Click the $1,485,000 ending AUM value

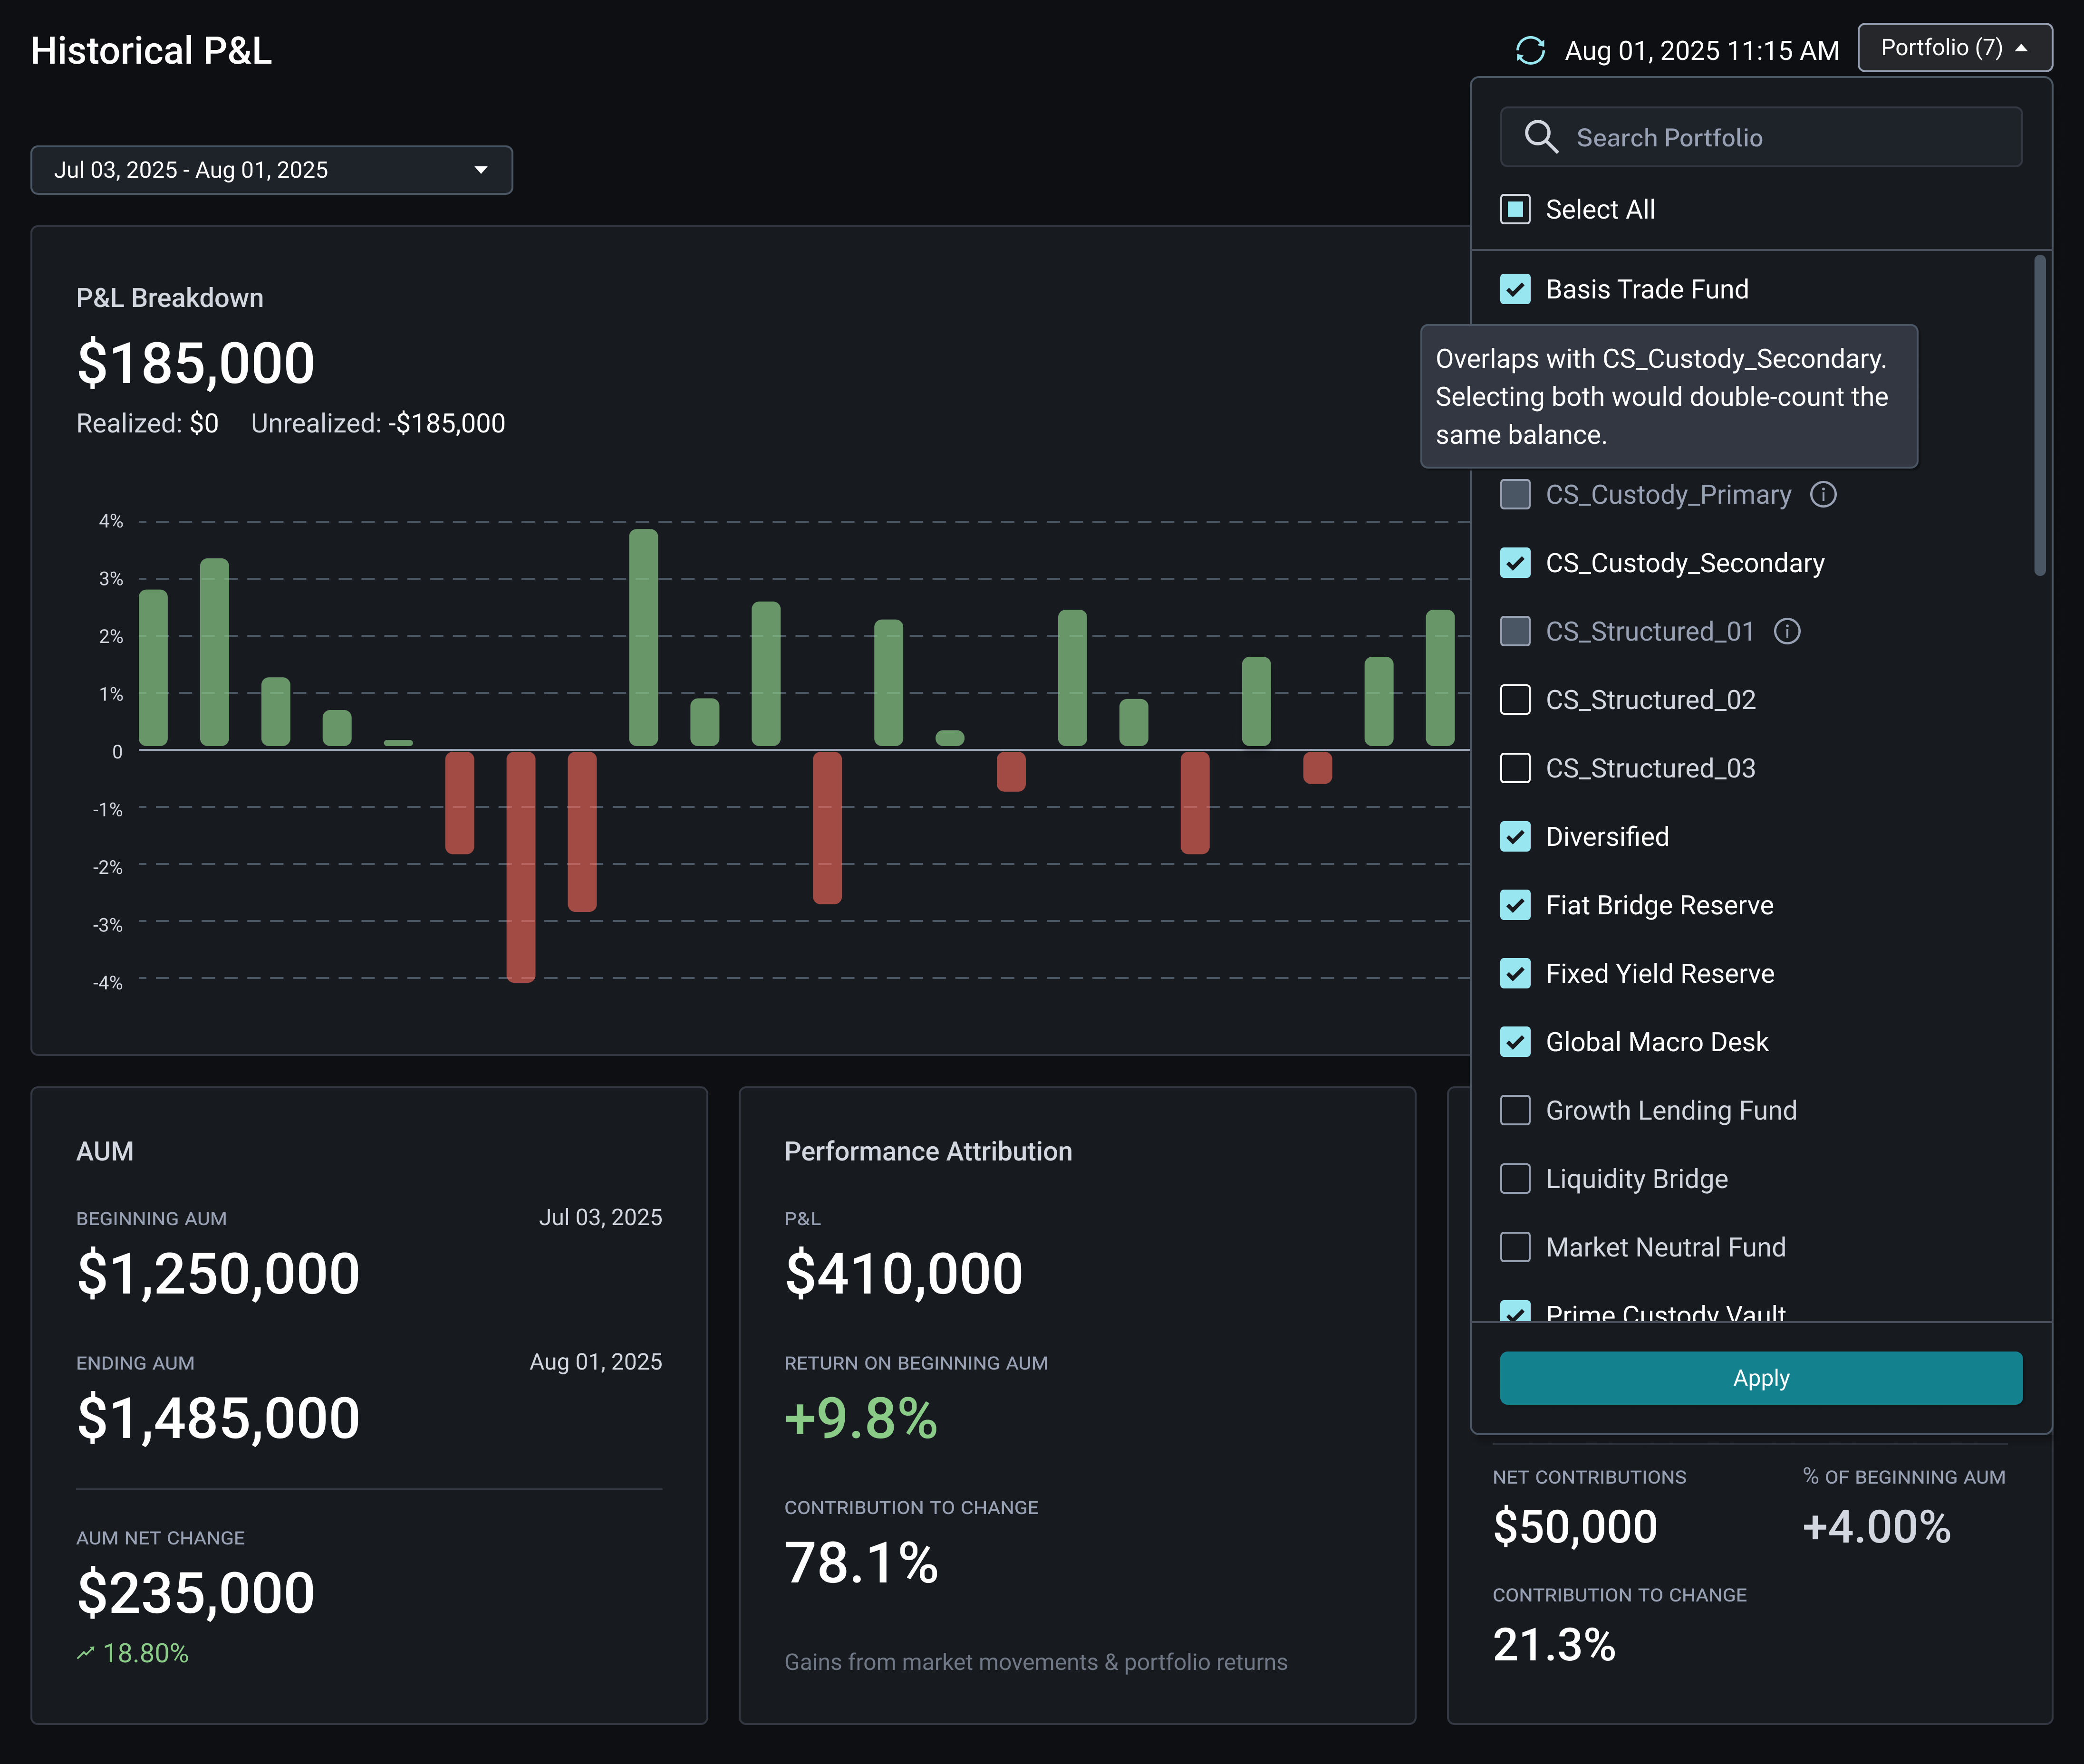(x=218, y=1418)
